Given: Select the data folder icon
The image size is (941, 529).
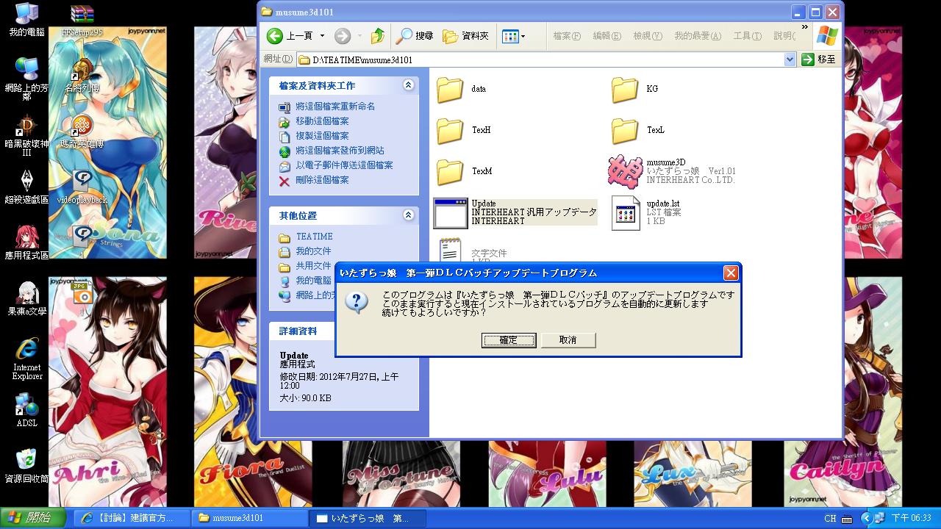Looking at the screenshot, I should click(x=450, y=90).
